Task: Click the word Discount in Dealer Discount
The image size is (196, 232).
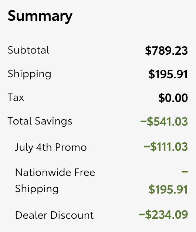Action: [x=72, y=215]
